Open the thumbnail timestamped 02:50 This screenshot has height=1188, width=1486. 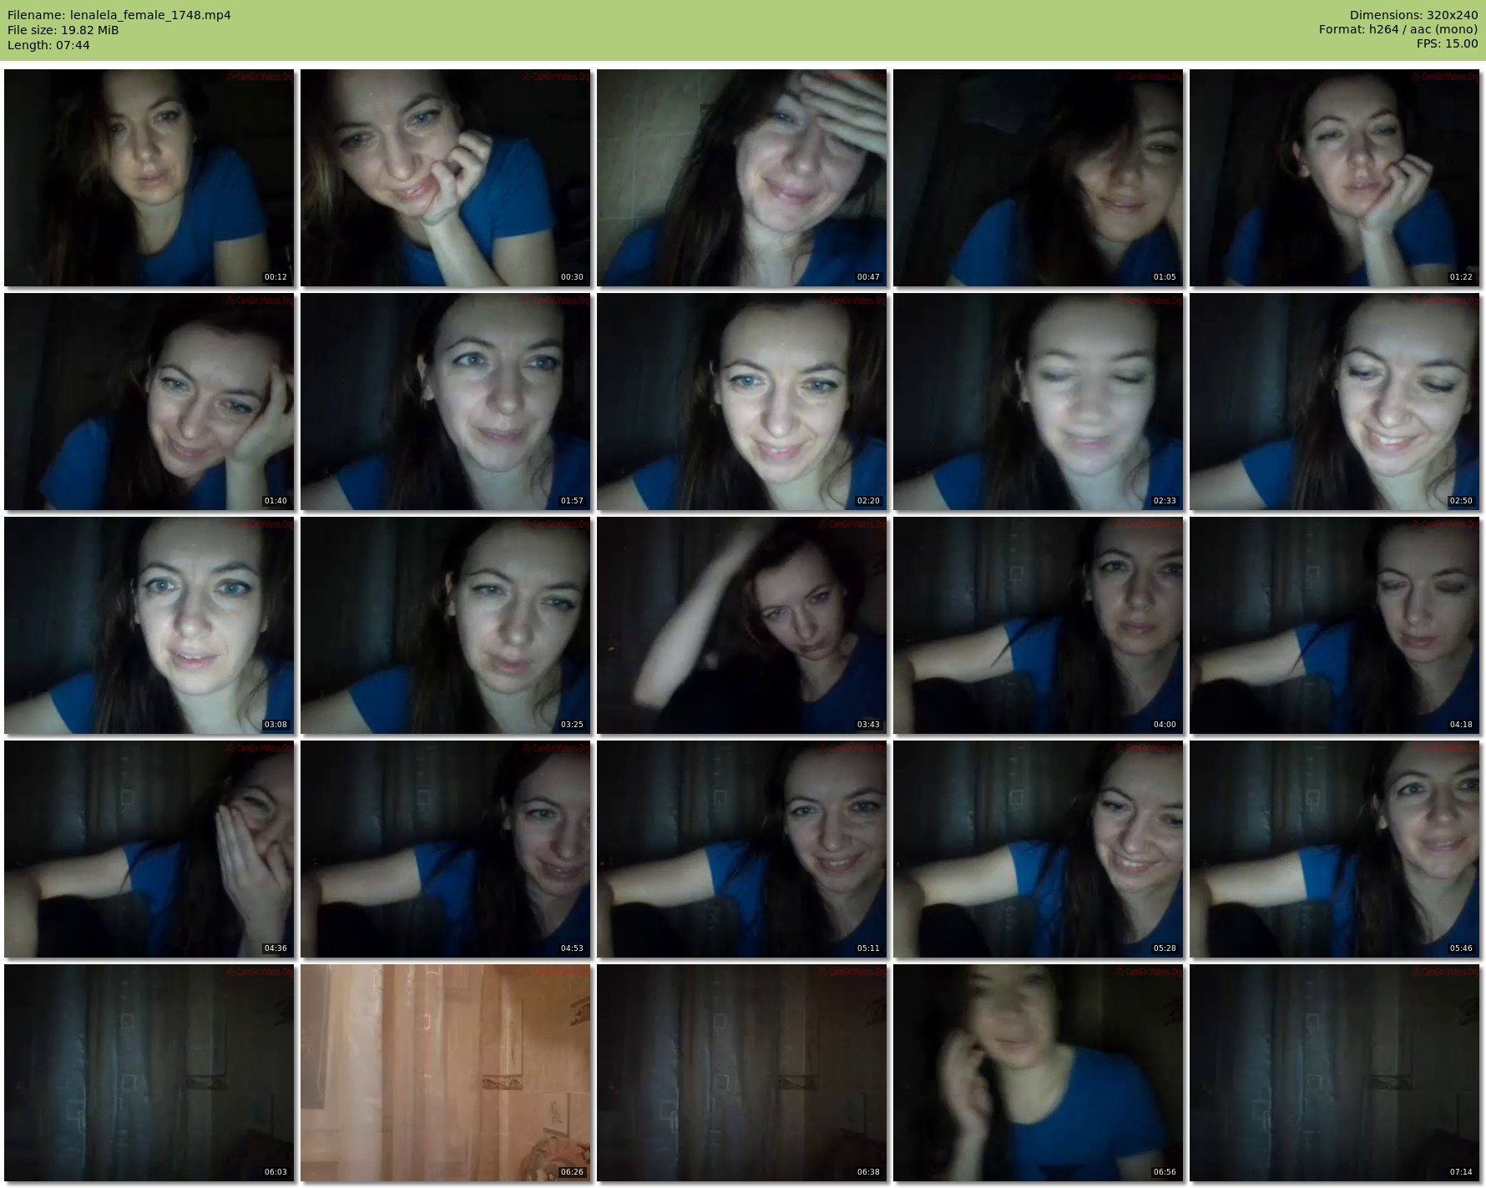point(1335,402)
